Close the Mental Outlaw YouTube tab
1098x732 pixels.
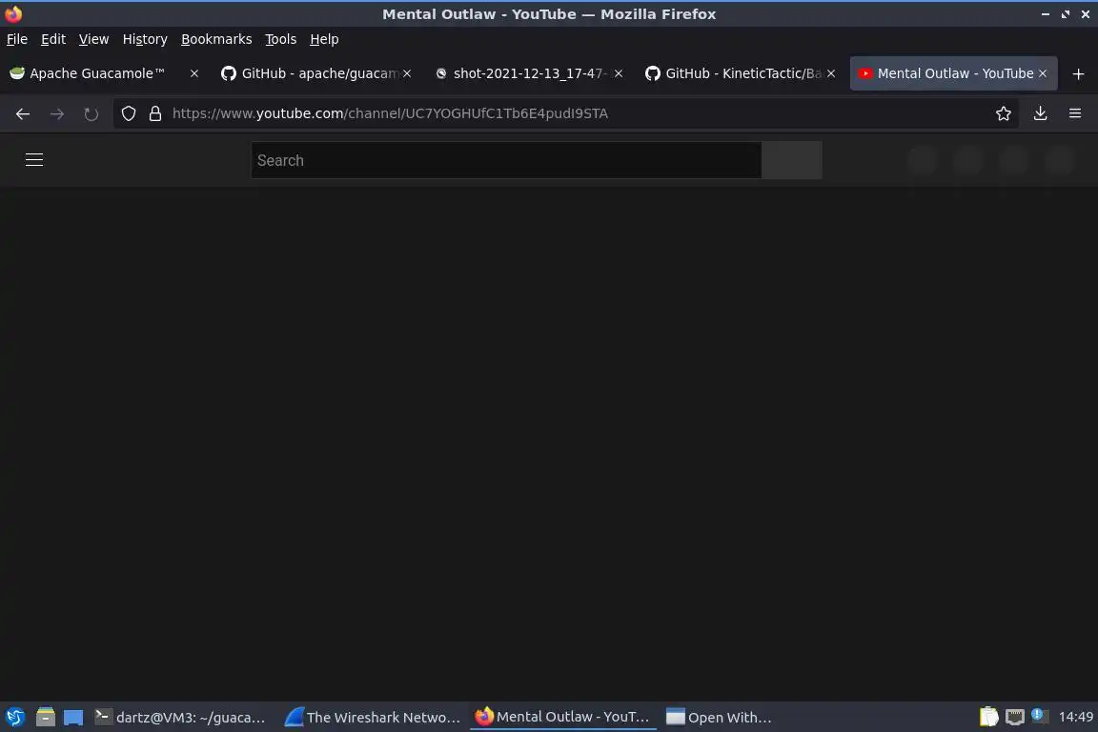click(1043, 73)
